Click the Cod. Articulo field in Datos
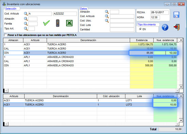Image resolution: width=187 pixels, height=134 pixels. pyautogui.click(x=122, y=16)
